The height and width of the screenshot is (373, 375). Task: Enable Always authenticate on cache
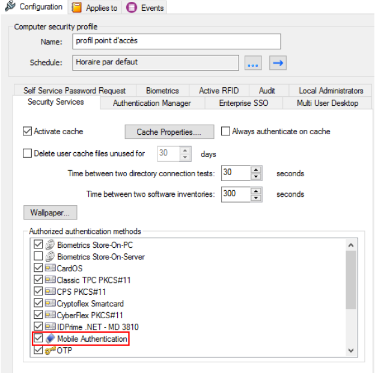[225, 131]
